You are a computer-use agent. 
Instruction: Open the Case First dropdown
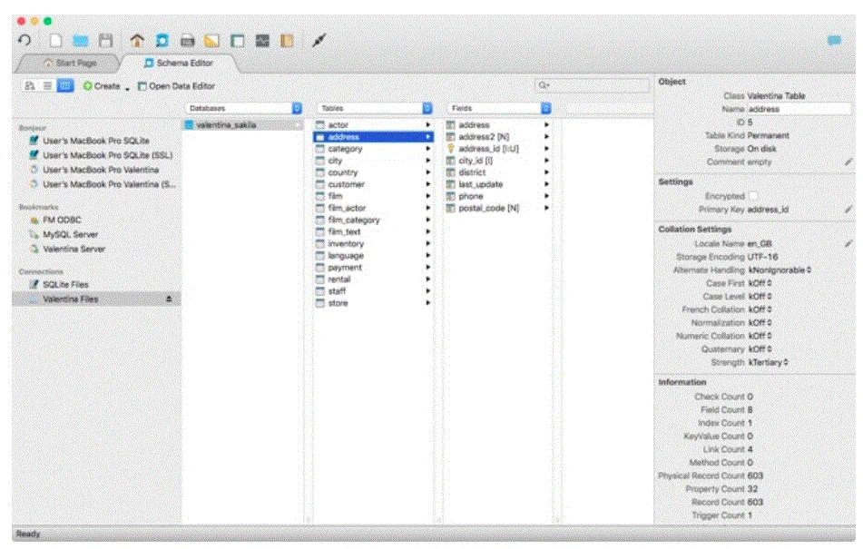(760, 283)
